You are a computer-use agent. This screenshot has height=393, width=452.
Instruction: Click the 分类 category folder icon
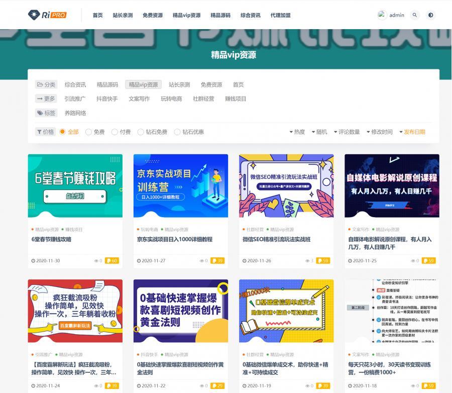click(41, 84)
